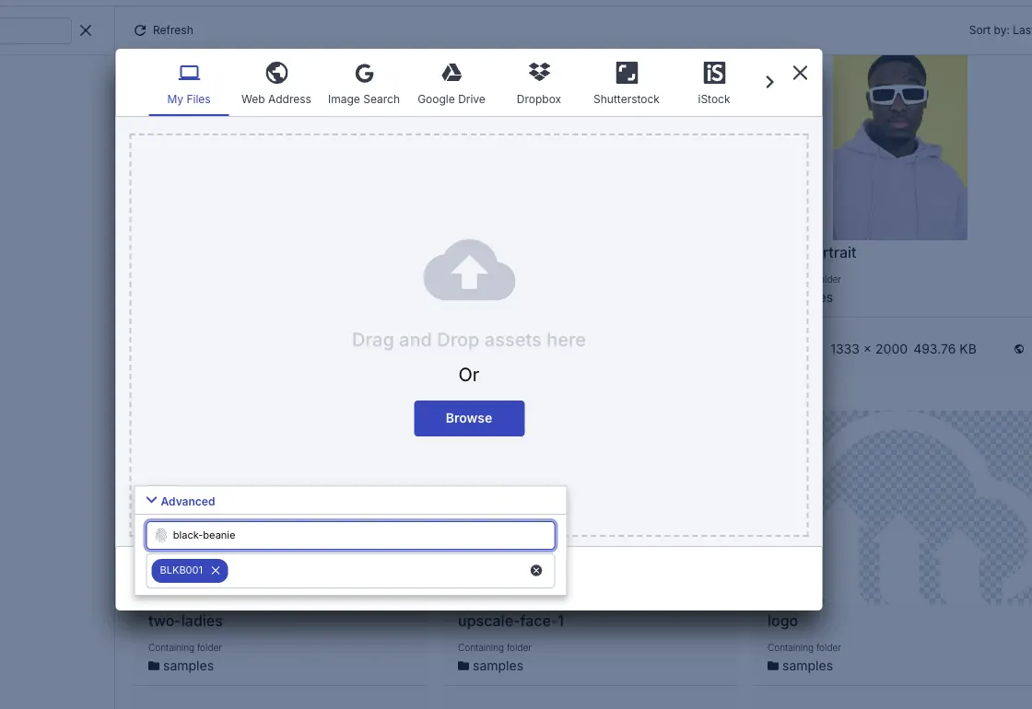Screen dimensions: 1032x709
Task: Focus the black-beanie public ID field
Action: click(351, 535)
